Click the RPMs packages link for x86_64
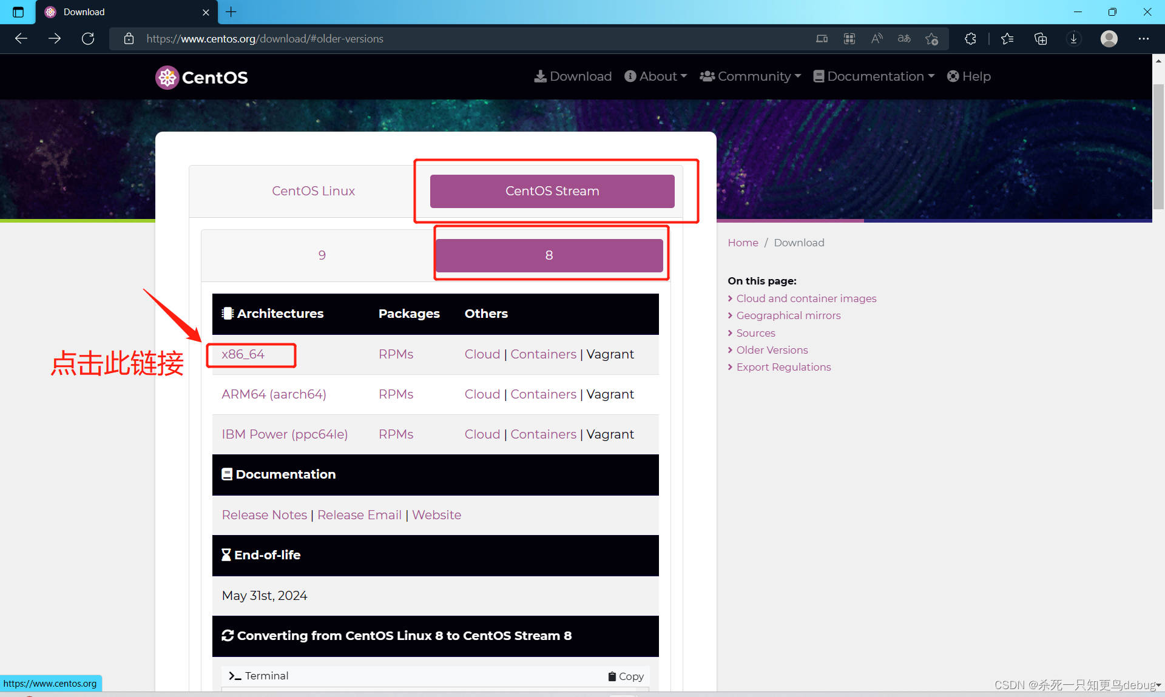Viewport: 1165px width, 697px height. click(x=394, y=354)
